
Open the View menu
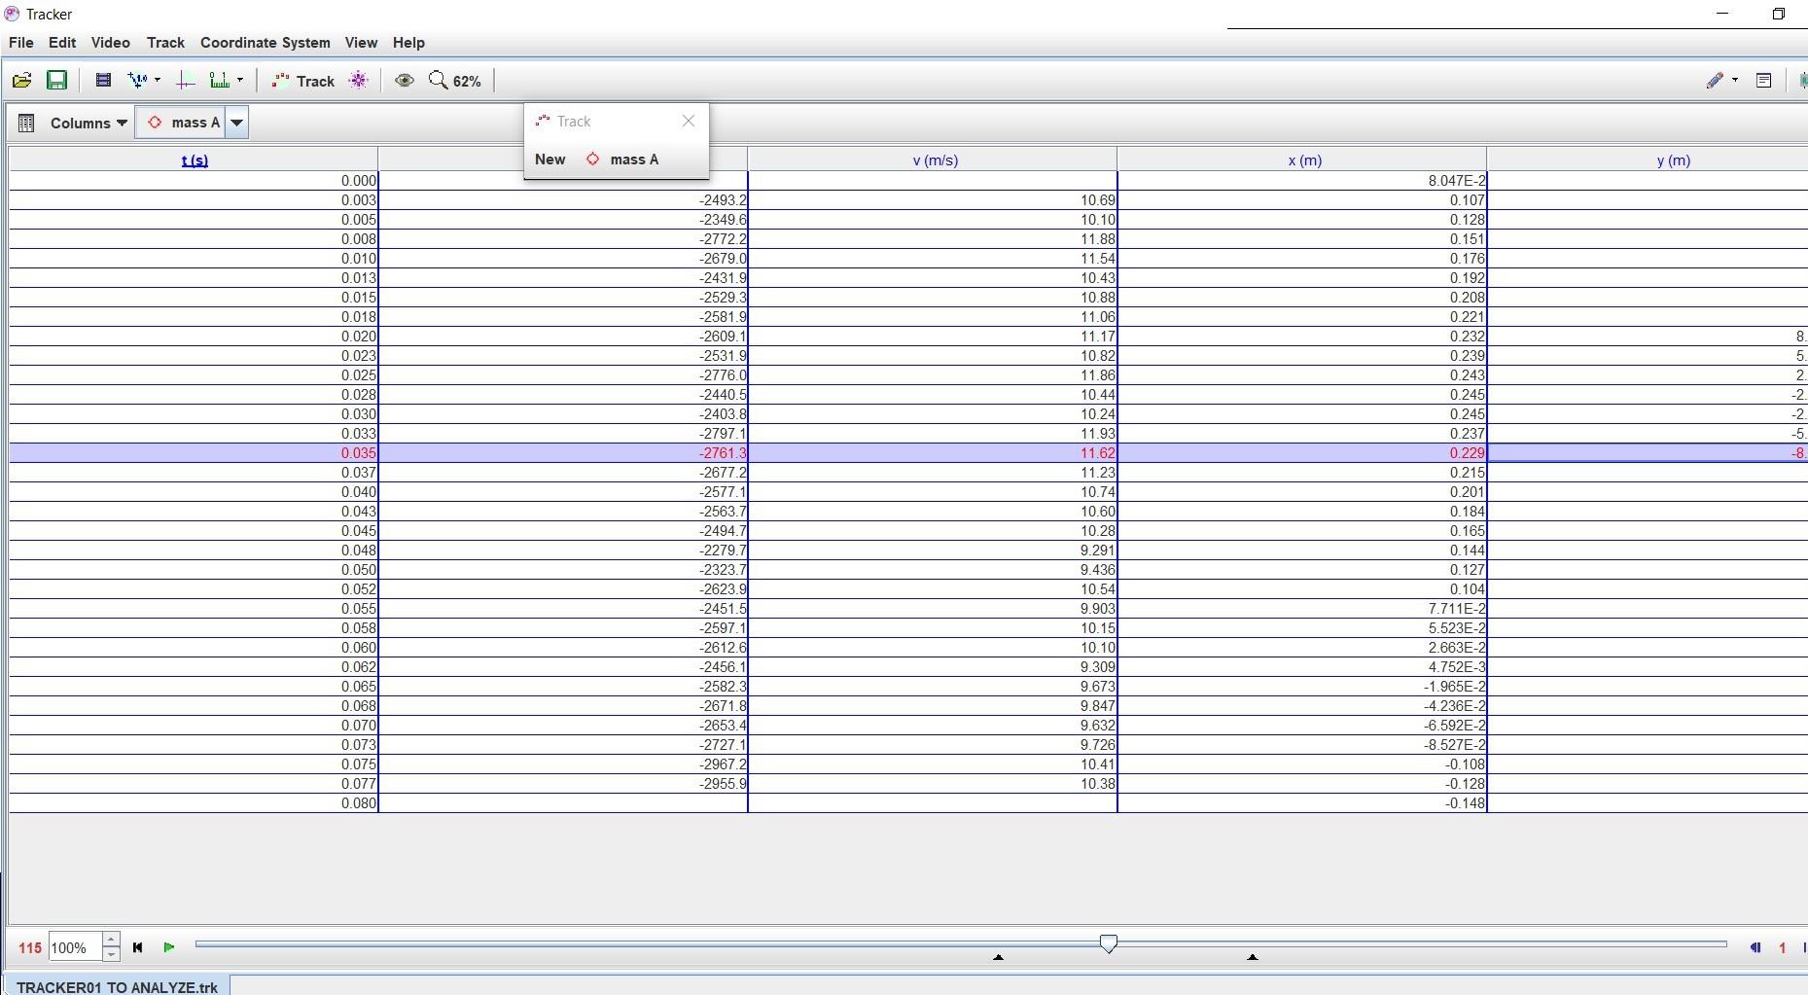(x=361, y=43)
